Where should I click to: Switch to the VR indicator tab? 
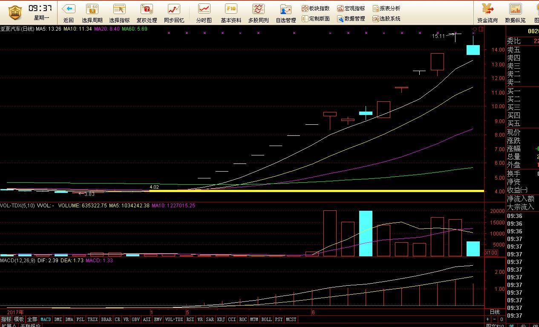pos(126,319)
